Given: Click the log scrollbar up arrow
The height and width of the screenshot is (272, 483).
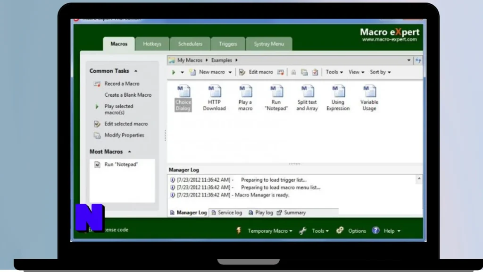Looking at the screenshot, I should point(419,179).
